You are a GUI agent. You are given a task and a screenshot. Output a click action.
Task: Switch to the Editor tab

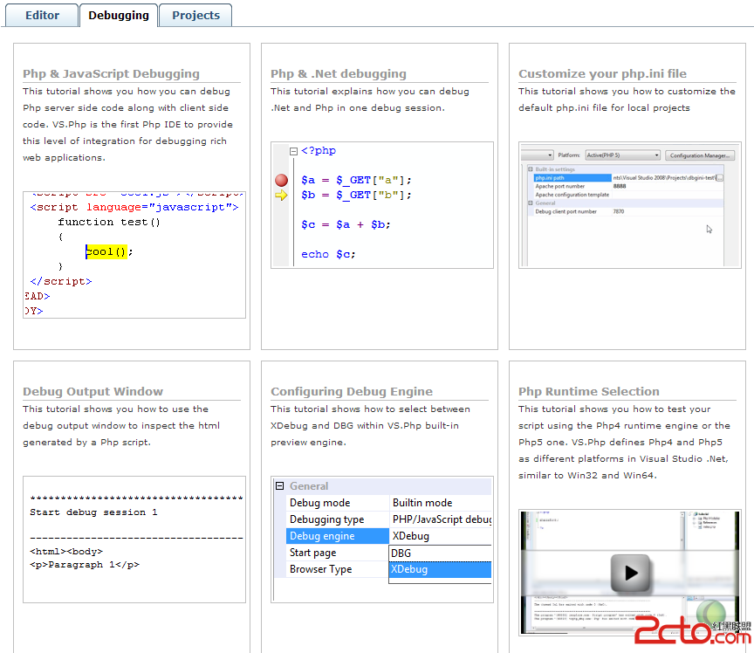(x=42, y=16)
